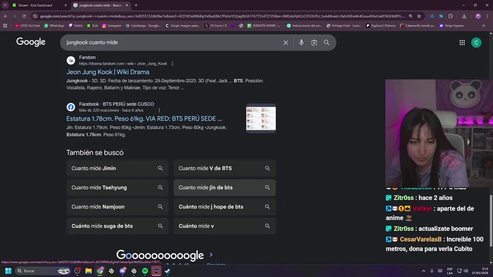Open the more options dots for the Facebook result
Screen dimensions: 493x277
(x=159, y=110)
